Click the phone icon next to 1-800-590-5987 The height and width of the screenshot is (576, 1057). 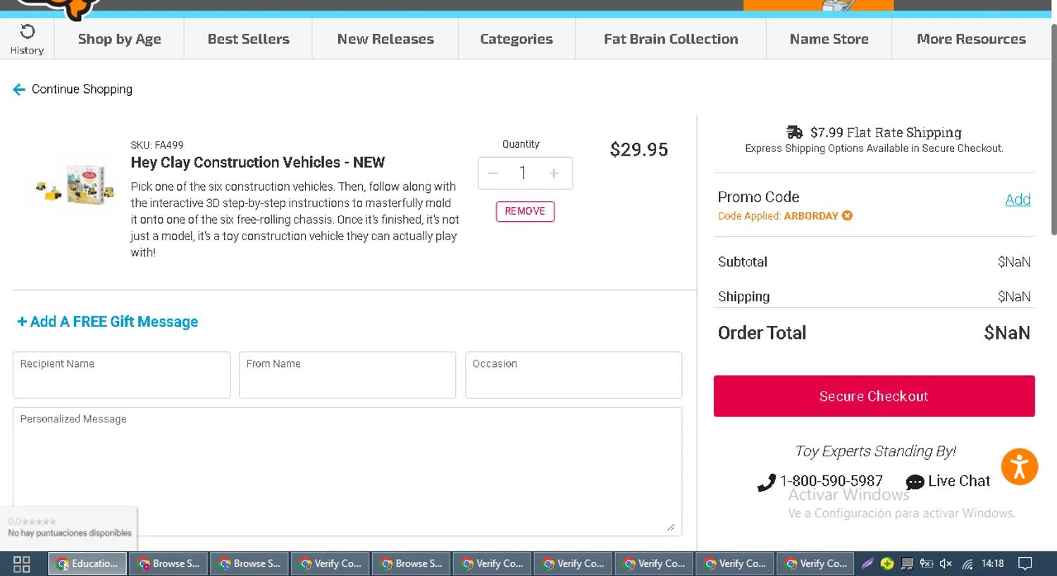766,483
